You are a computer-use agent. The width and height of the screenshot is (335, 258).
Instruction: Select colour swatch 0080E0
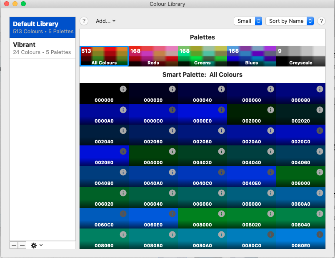coord(300,239)
